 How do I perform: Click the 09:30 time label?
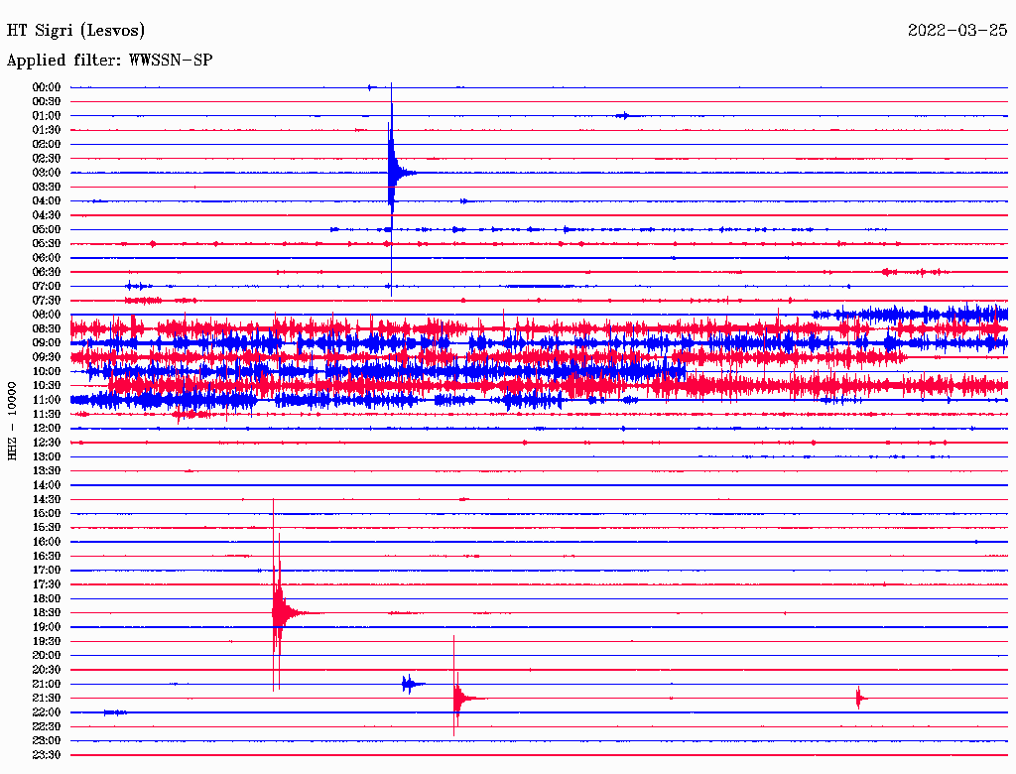point(47,357)
